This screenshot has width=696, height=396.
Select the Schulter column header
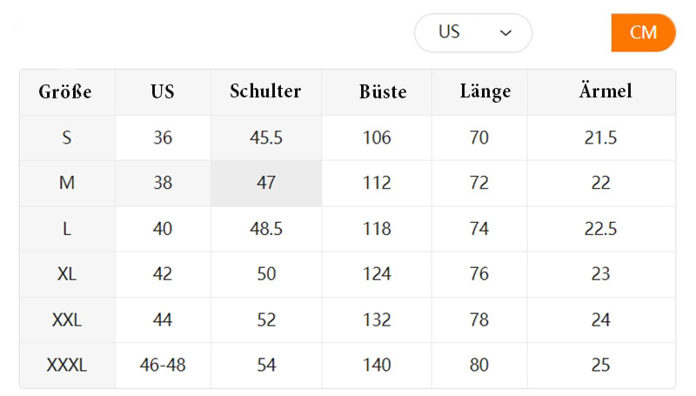coord(265,91)
